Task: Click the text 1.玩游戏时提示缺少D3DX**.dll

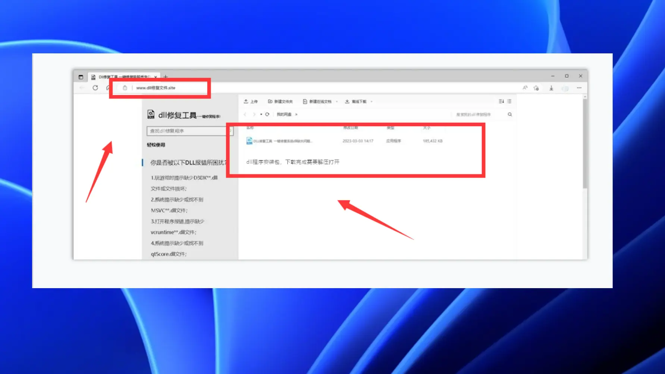Action: 184,178
